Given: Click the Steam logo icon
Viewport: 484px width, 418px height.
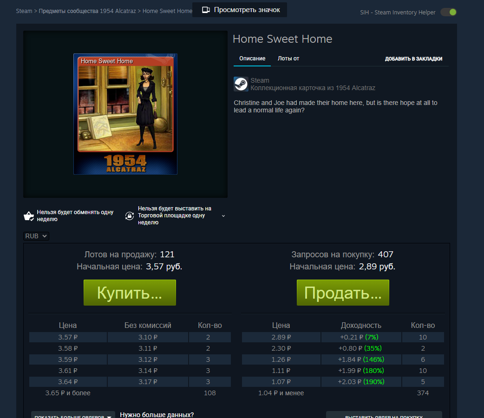Looking at the screenshot, I should tap(241, 84).
